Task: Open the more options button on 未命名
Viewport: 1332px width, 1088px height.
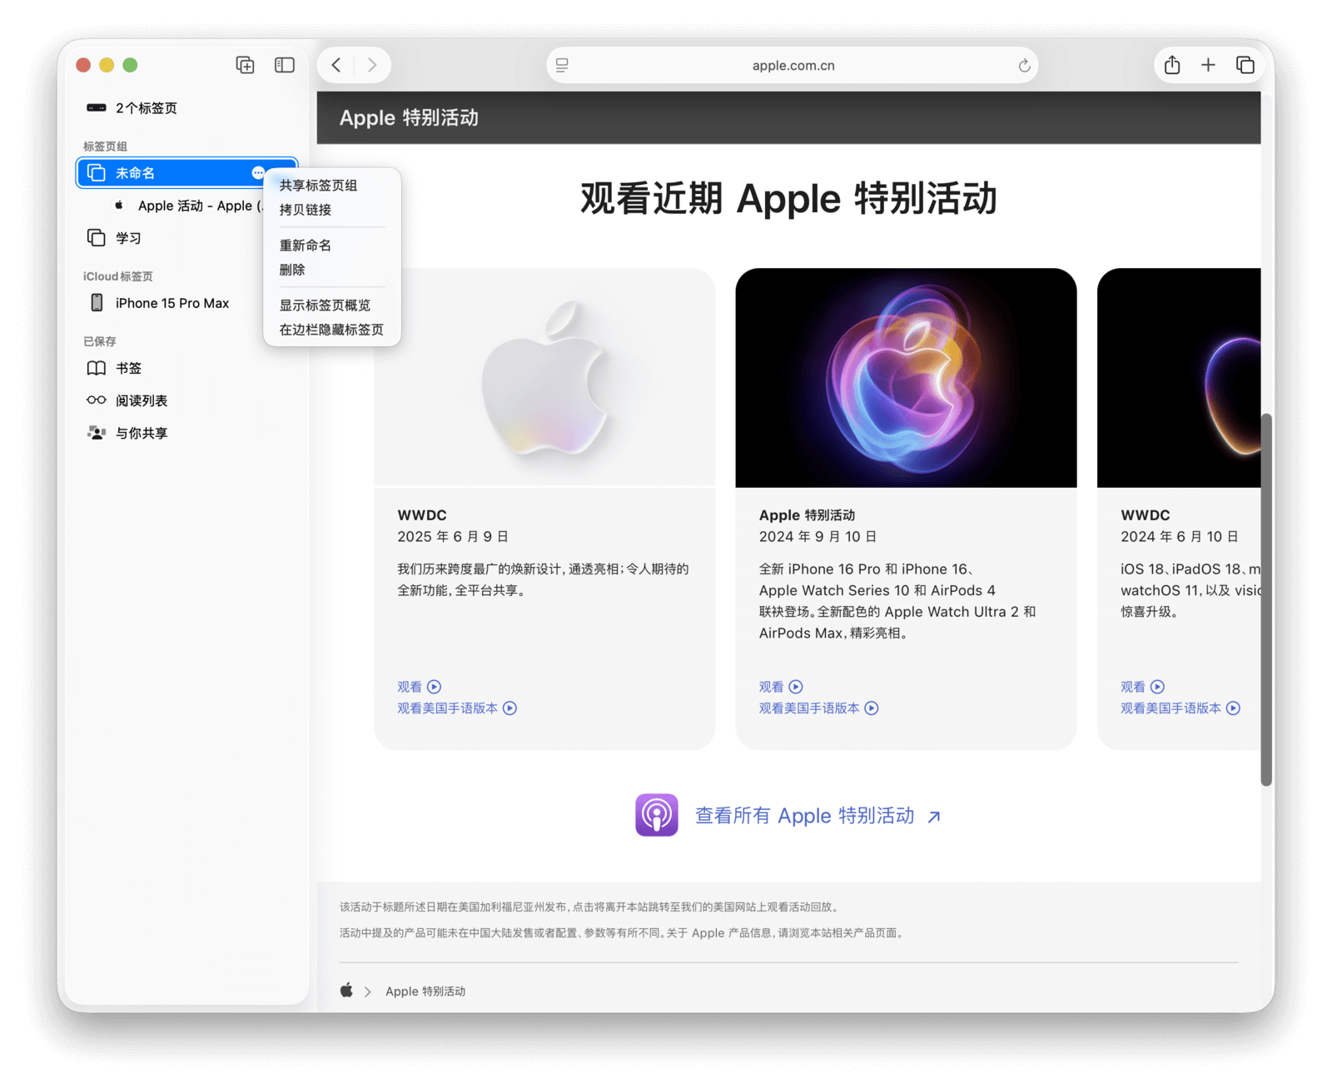Action: point(258,173)
